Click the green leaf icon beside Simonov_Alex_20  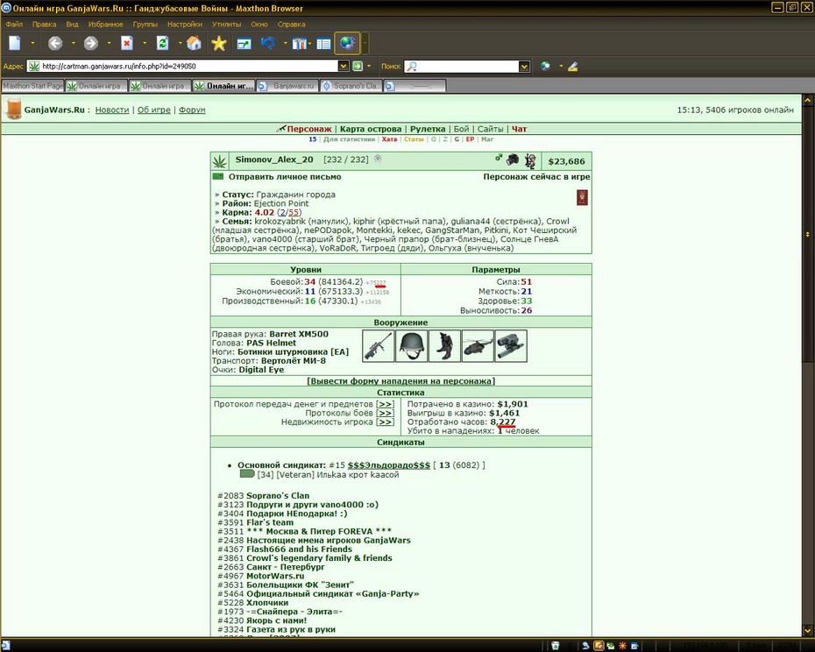[x=219, y=161]
